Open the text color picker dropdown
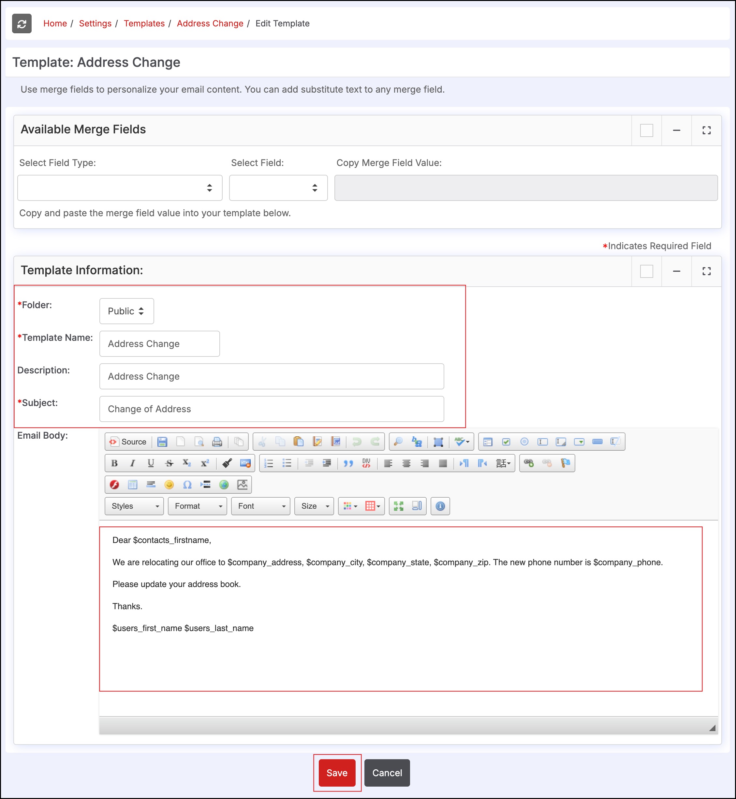 [350, 506]
